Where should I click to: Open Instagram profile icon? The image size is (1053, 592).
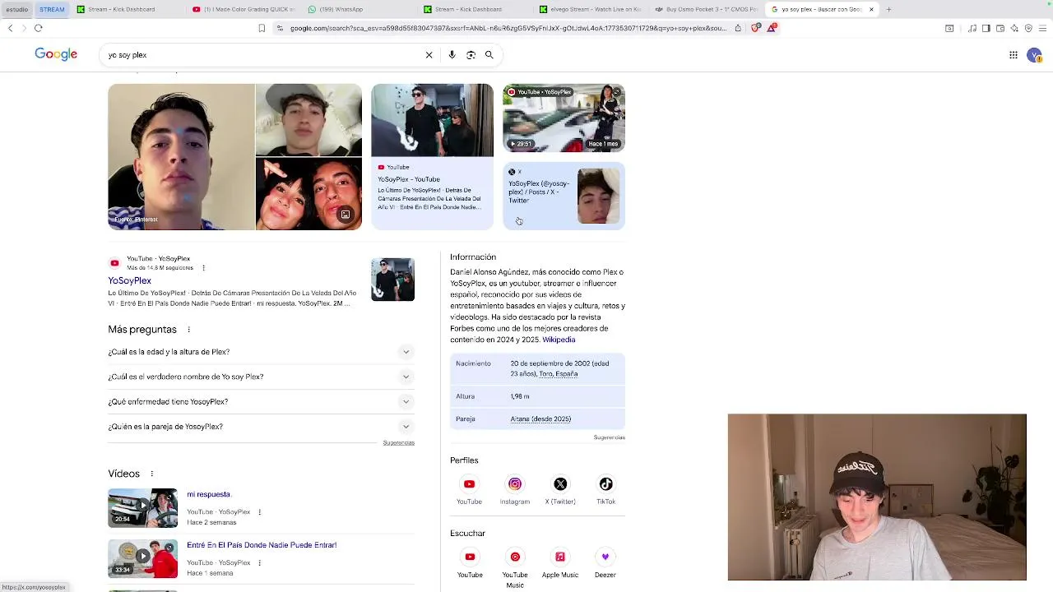[515, 484]
